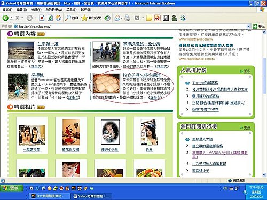This screenshot has width=267, height=200.
Task: Open Favorites with the star icon
Action: pos(91,18)
